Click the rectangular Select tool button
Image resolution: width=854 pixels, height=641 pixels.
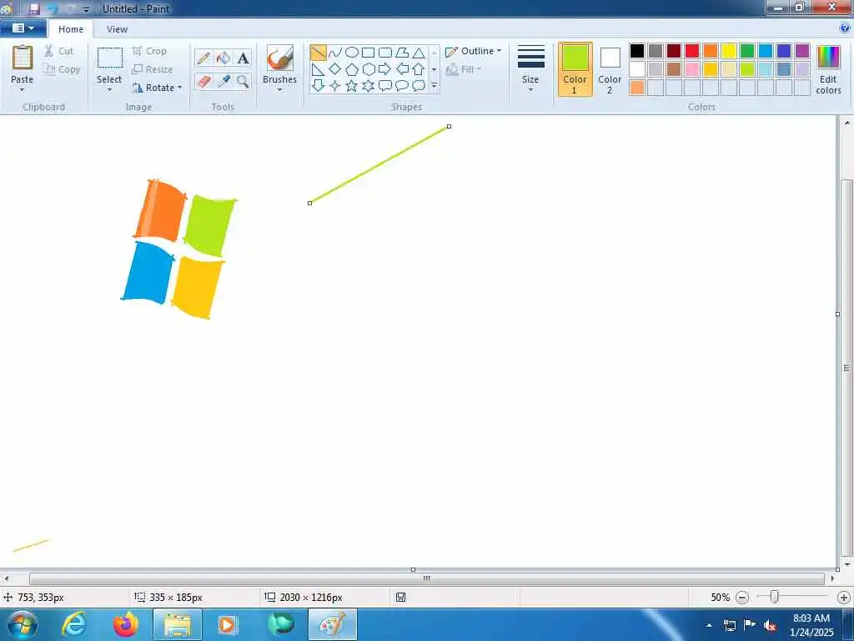coord(109,58)
